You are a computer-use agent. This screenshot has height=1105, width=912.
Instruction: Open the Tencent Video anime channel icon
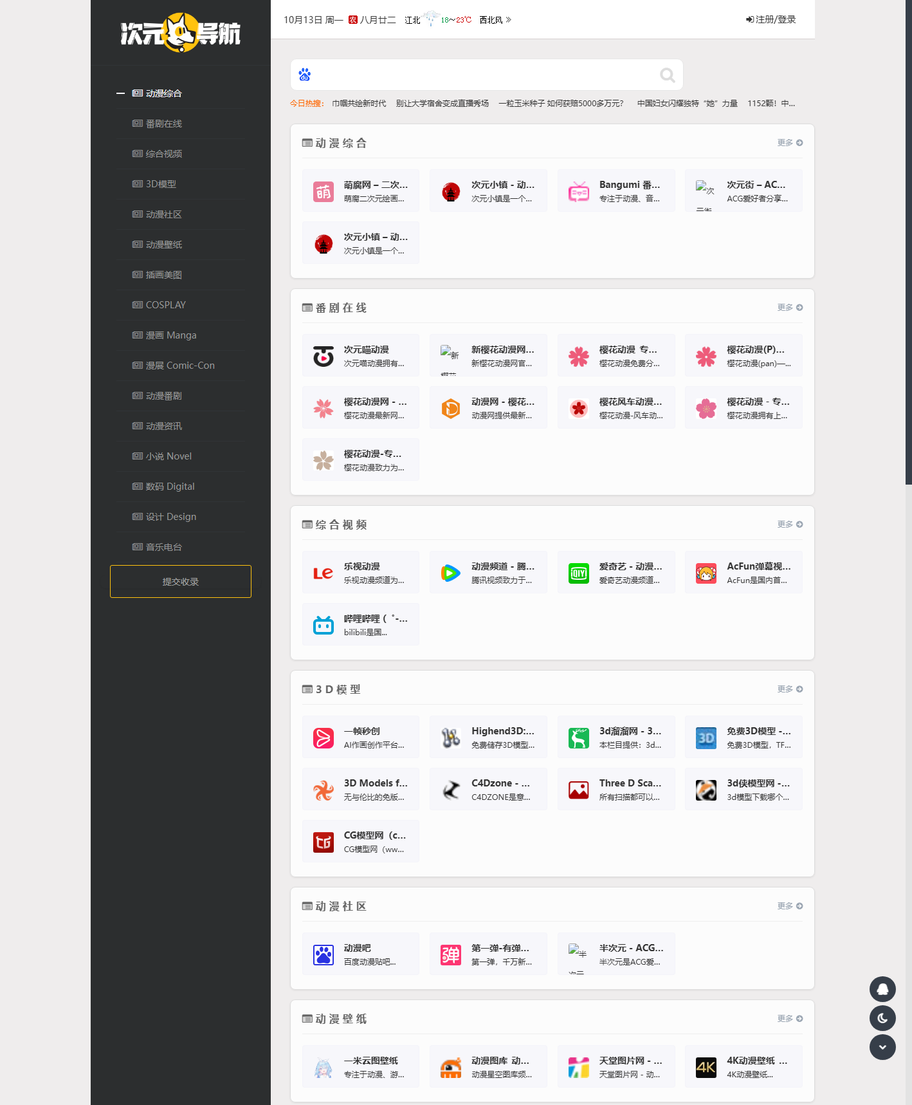pyautogui.click(x=451, y=573)
